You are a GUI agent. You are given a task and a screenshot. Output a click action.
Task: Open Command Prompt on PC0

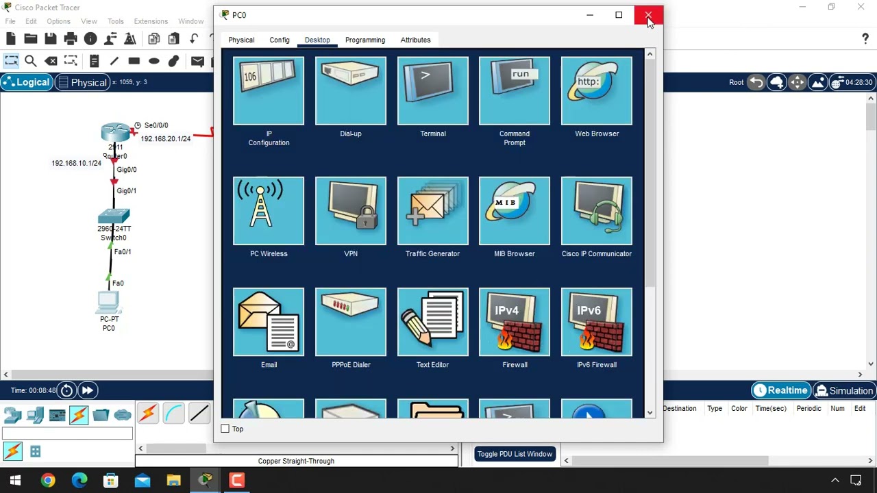[515, 91]
